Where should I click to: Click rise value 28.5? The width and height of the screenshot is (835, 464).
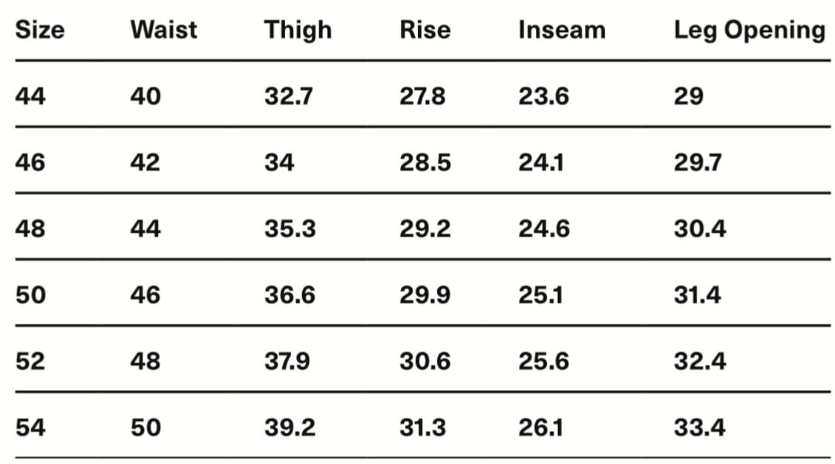[425, 162]
